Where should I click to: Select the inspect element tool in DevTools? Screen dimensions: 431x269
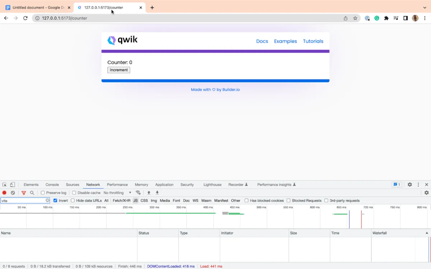(5, 184)
